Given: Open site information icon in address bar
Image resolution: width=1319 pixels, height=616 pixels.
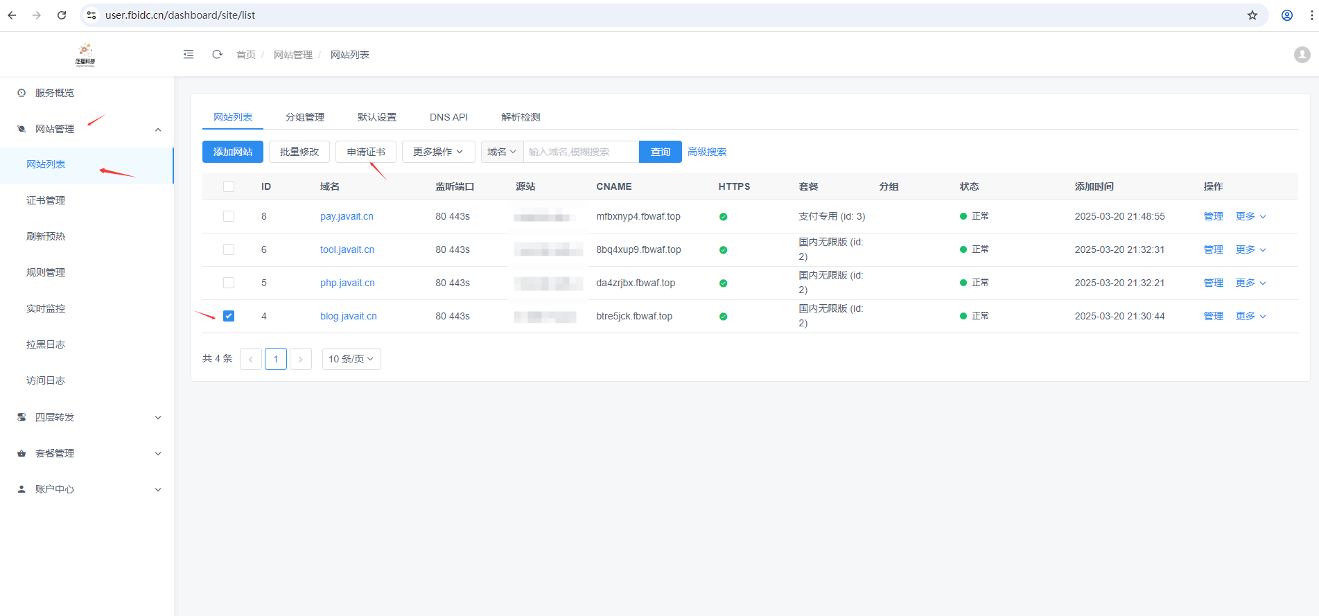Looking at the screenshot, I should pyautogui.click(x=91, y=15).
